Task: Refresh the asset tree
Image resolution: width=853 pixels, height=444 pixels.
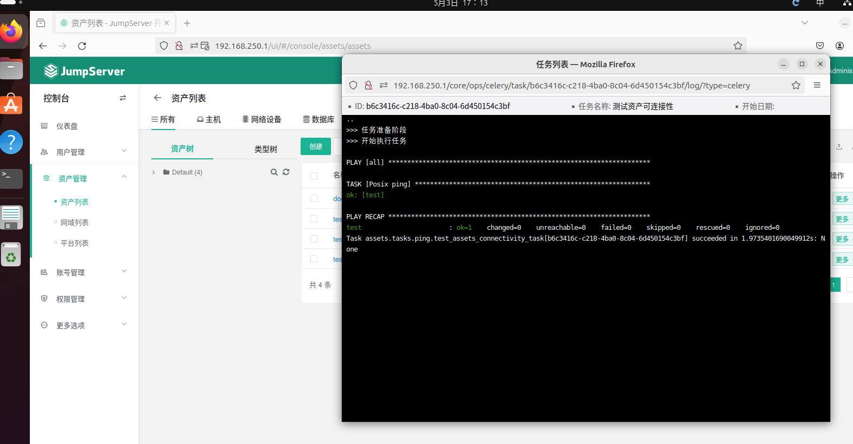Action: [286, 172]
